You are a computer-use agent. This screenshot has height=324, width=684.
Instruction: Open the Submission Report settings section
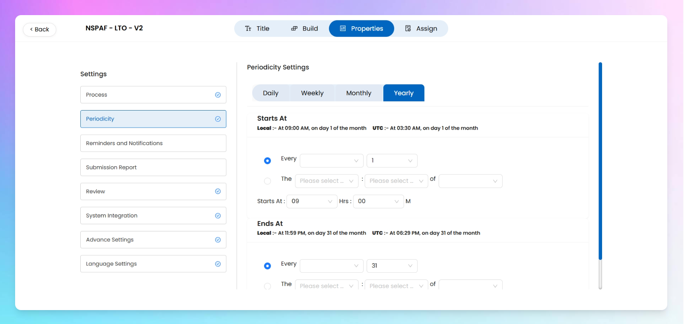point(153,167)
